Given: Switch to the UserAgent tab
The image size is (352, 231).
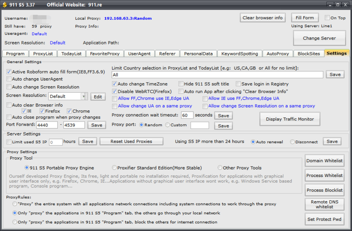Looking at the screenshot, I should tap(139, 54).
